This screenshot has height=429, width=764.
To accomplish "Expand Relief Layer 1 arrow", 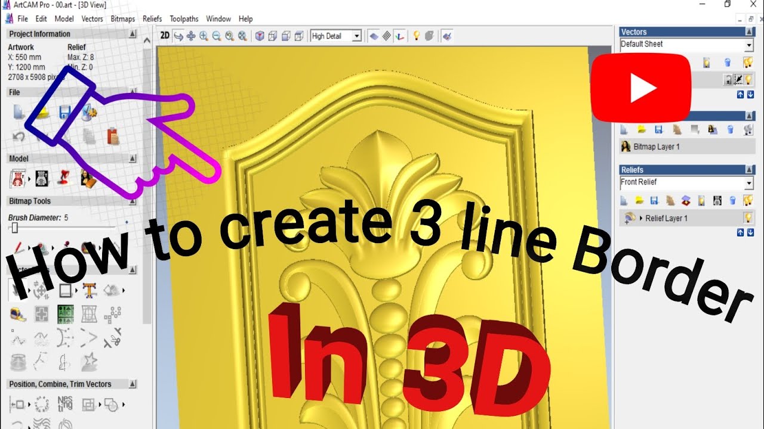I will coord(641,219).
